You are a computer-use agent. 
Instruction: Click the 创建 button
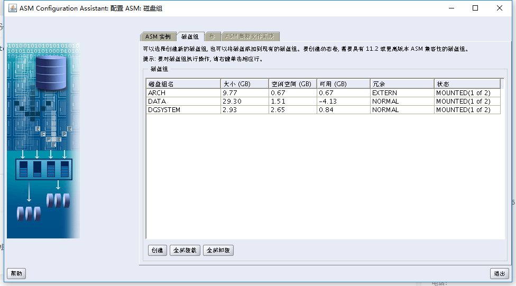pos(158,251)
